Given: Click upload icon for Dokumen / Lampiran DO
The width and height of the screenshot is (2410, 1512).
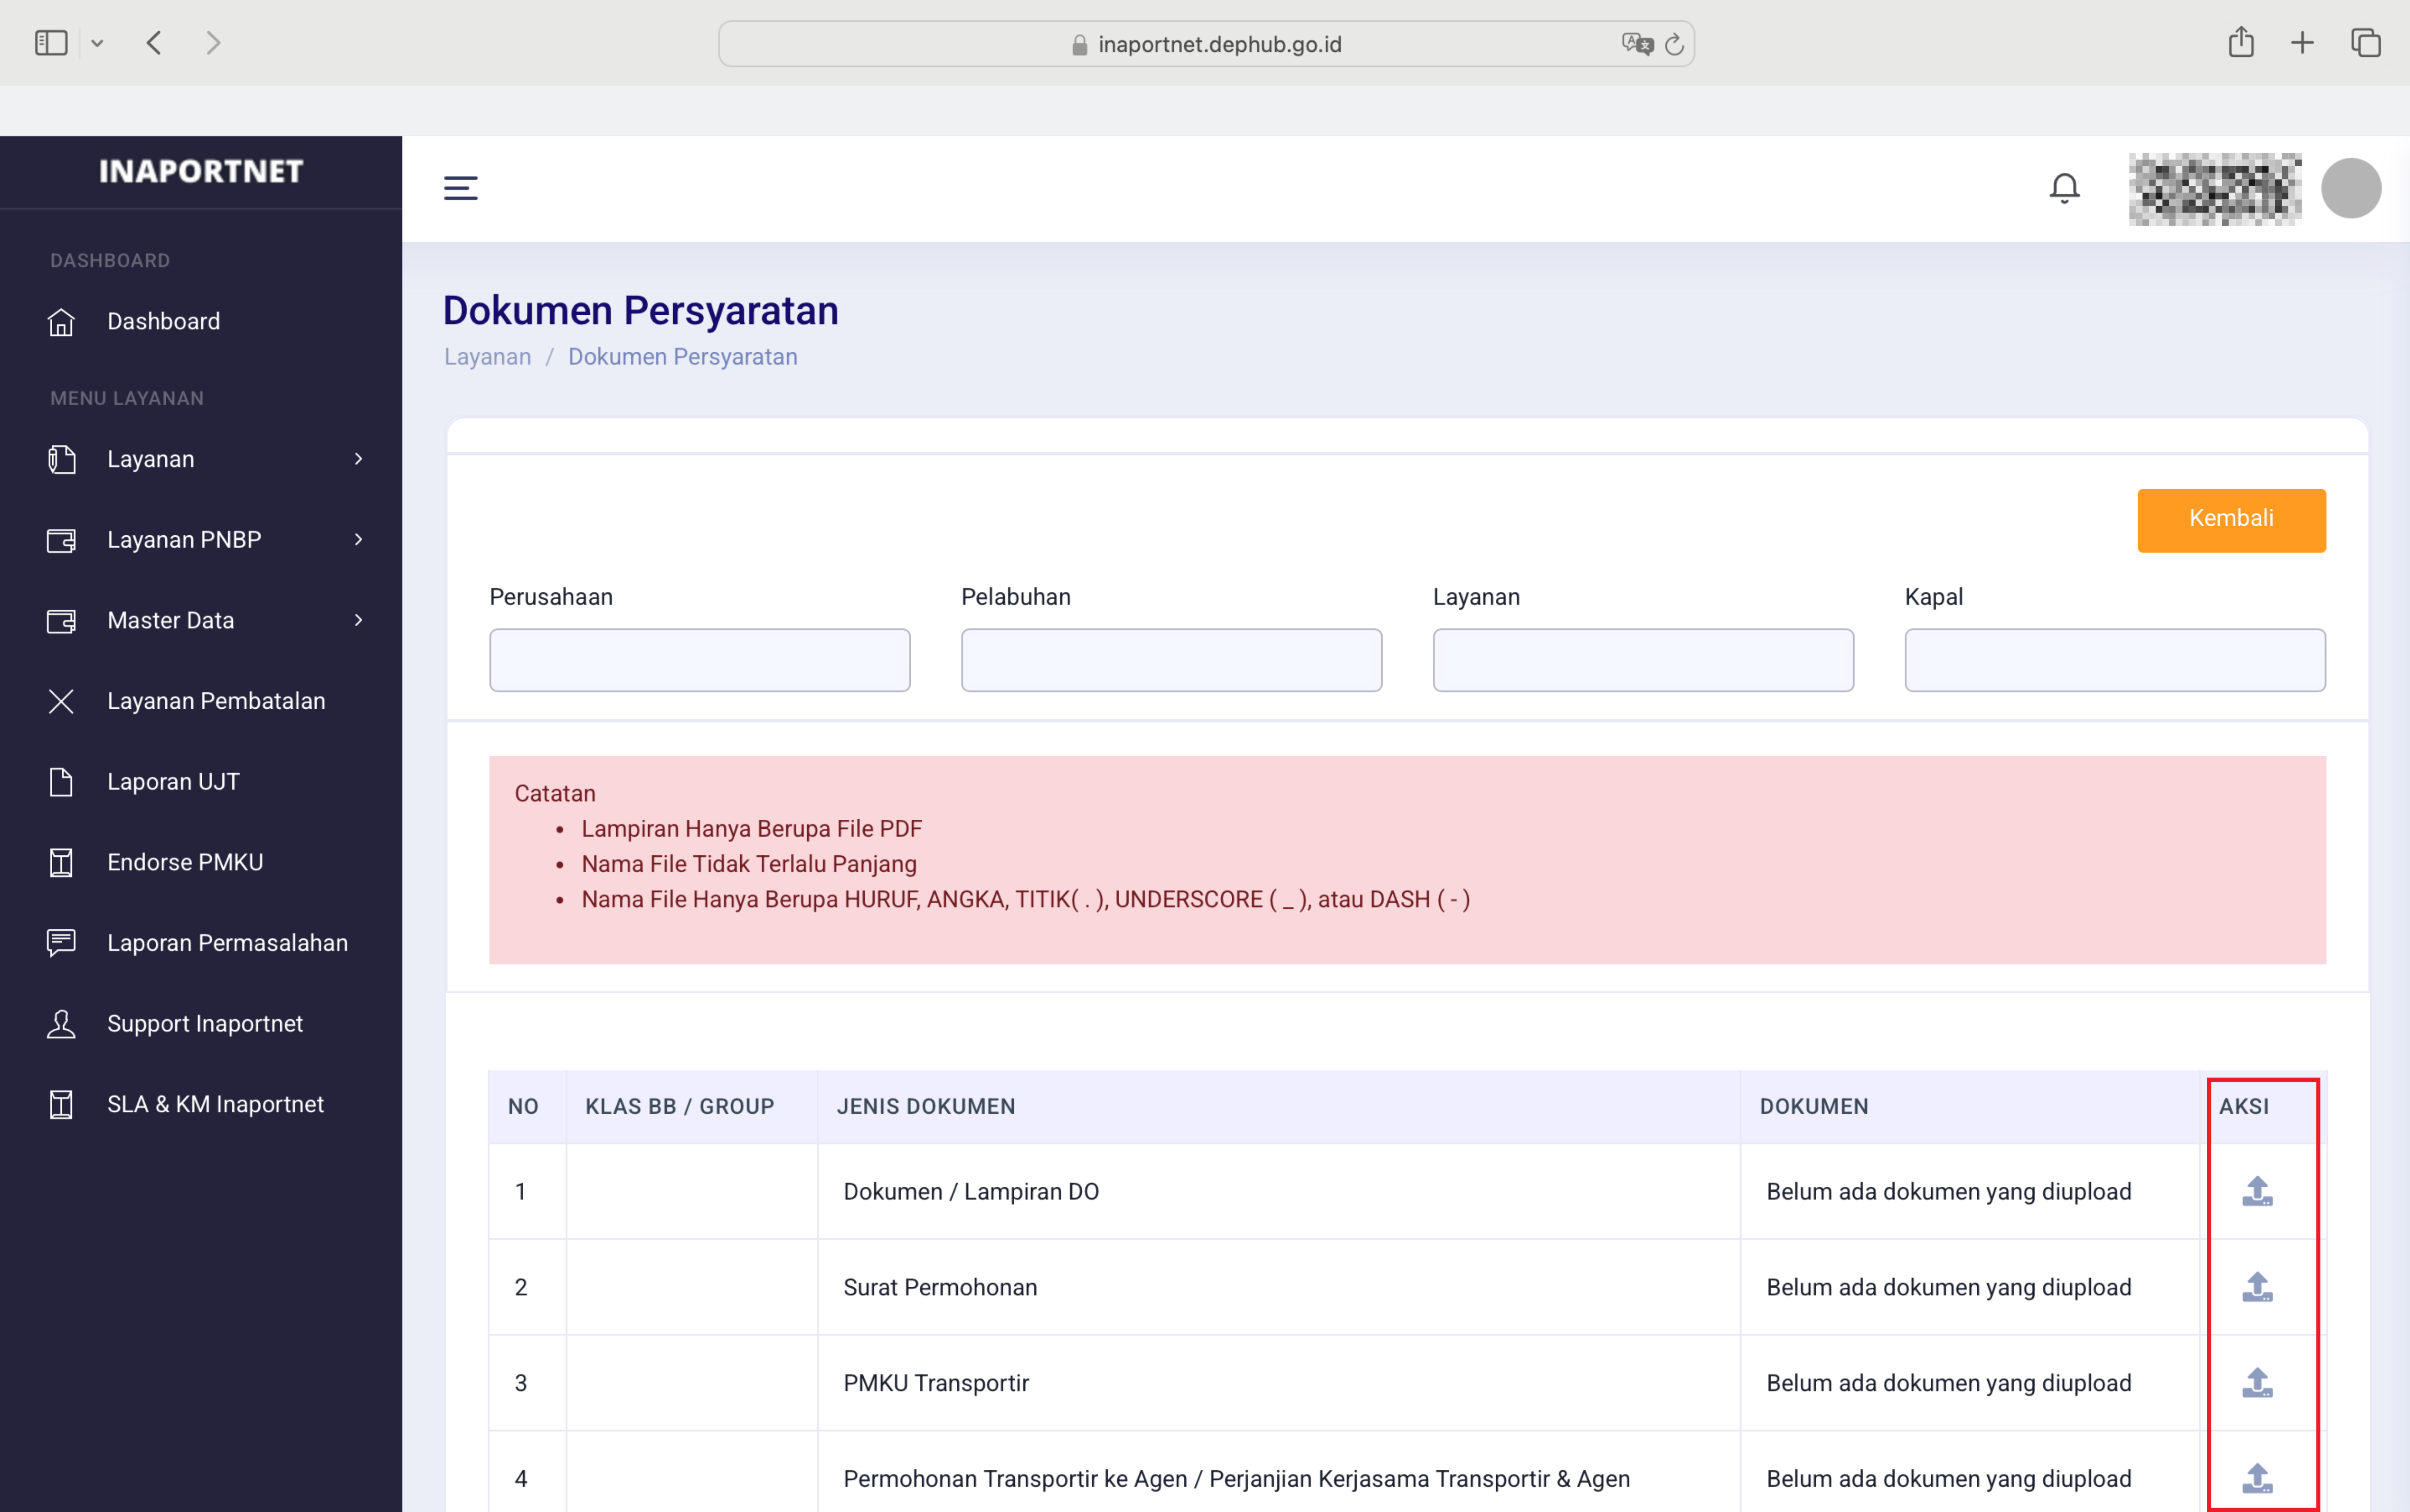Looking at the screenshot, I should click(2256, 1191).
